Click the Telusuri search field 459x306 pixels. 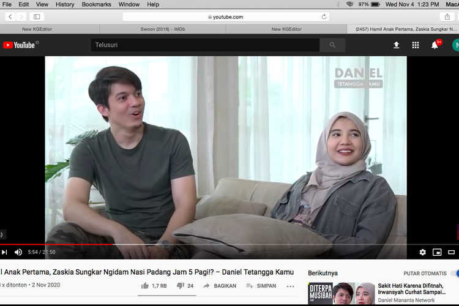tap(205, 45)
